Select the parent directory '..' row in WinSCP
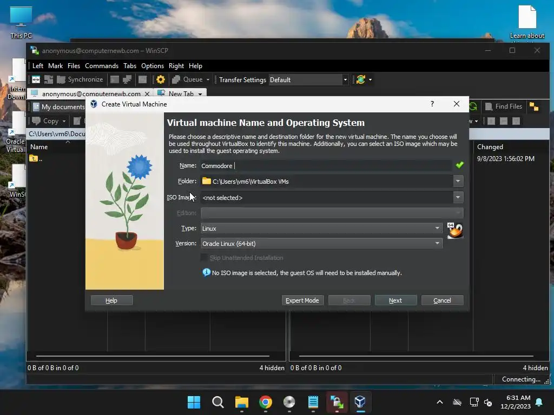554x415 pixels. [36, 159]
